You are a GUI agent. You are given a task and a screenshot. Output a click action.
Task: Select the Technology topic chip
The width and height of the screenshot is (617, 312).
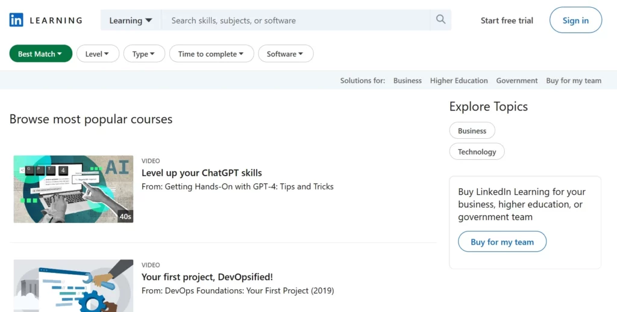(x=477, y=151)
